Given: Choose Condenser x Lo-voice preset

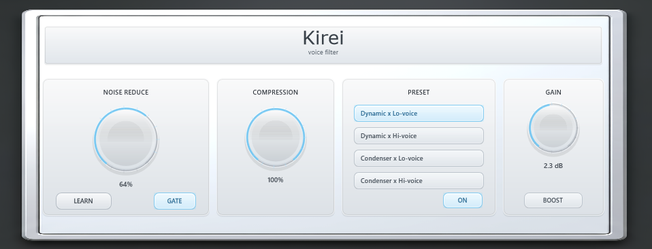Looking at the screenshot, I should coord(419,158).
